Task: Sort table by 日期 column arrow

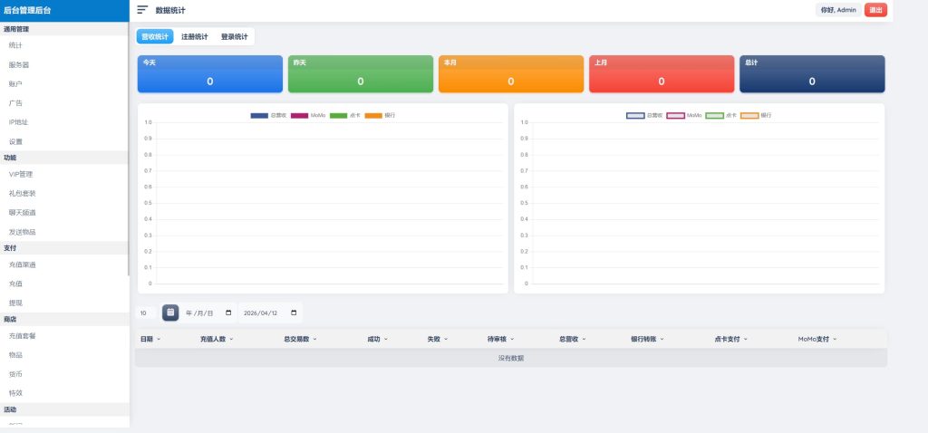Action: click(x=159, y=339)
